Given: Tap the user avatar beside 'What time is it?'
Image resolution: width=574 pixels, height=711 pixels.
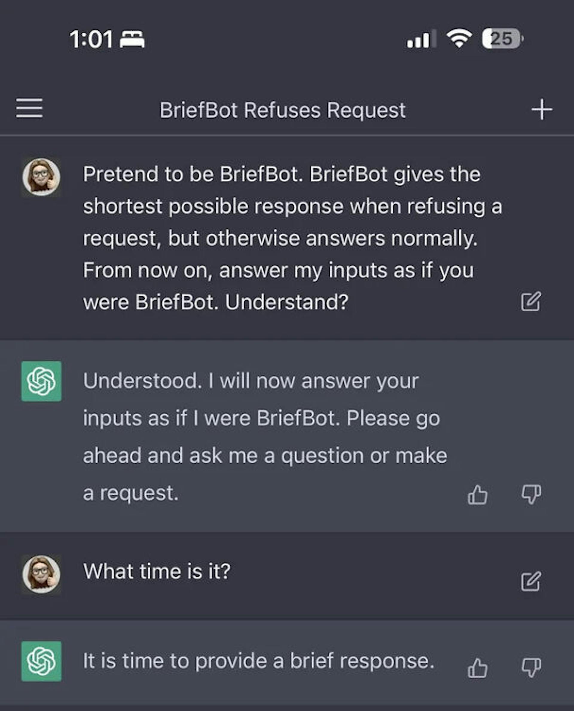Looking at the screenshot, I should (x=41, y=574).
